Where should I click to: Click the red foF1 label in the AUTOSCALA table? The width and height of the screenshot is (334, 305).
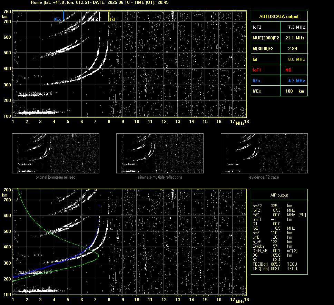[x=257, y=70]
